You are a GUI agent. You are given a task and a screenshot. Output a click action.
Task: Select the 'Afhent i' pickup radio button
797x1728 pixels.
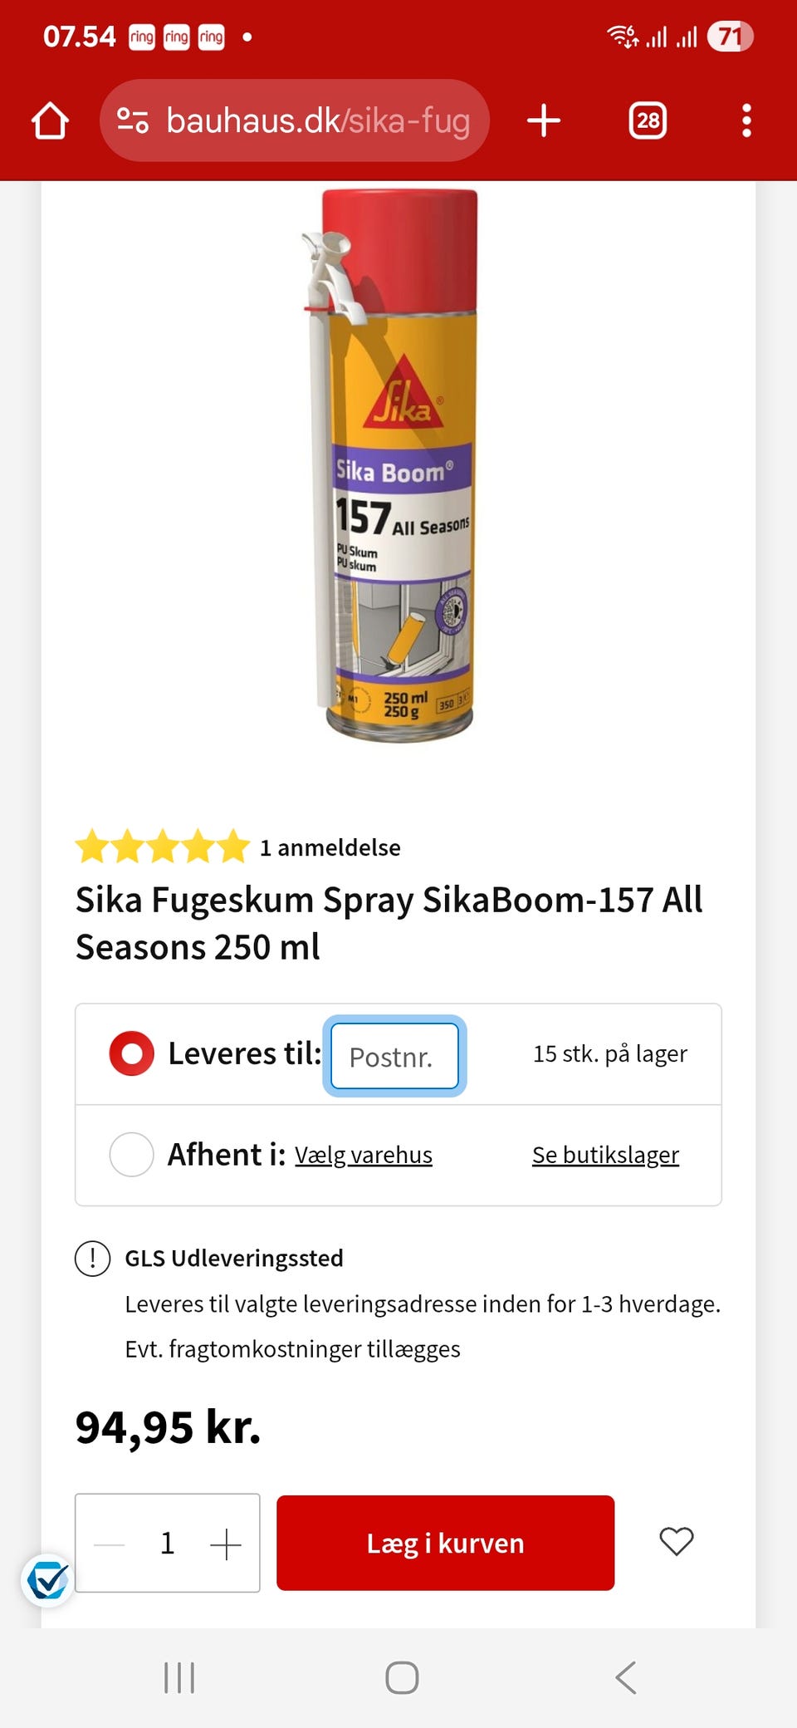[x=131, y=1154]
